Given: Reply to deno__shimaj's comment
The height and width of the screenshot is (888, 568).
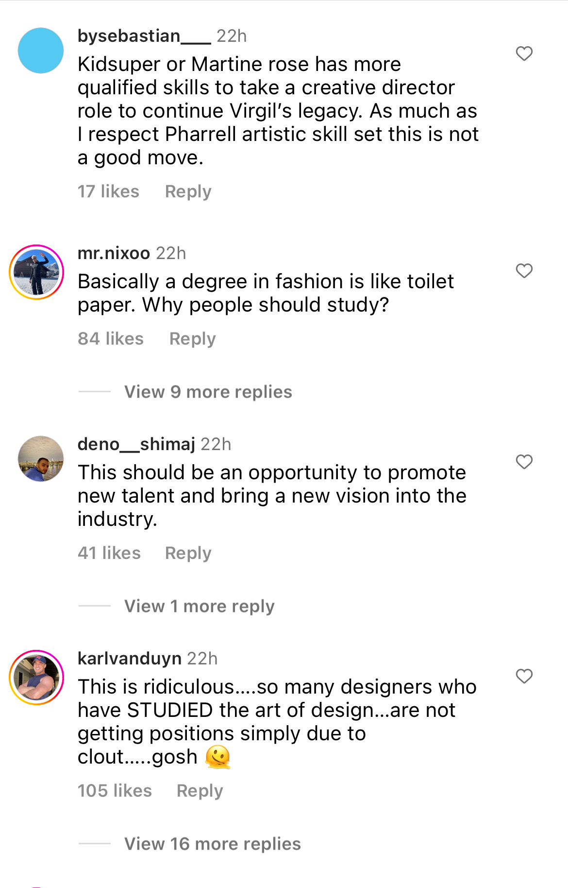Looking at the screenshot, I should 188,553.
